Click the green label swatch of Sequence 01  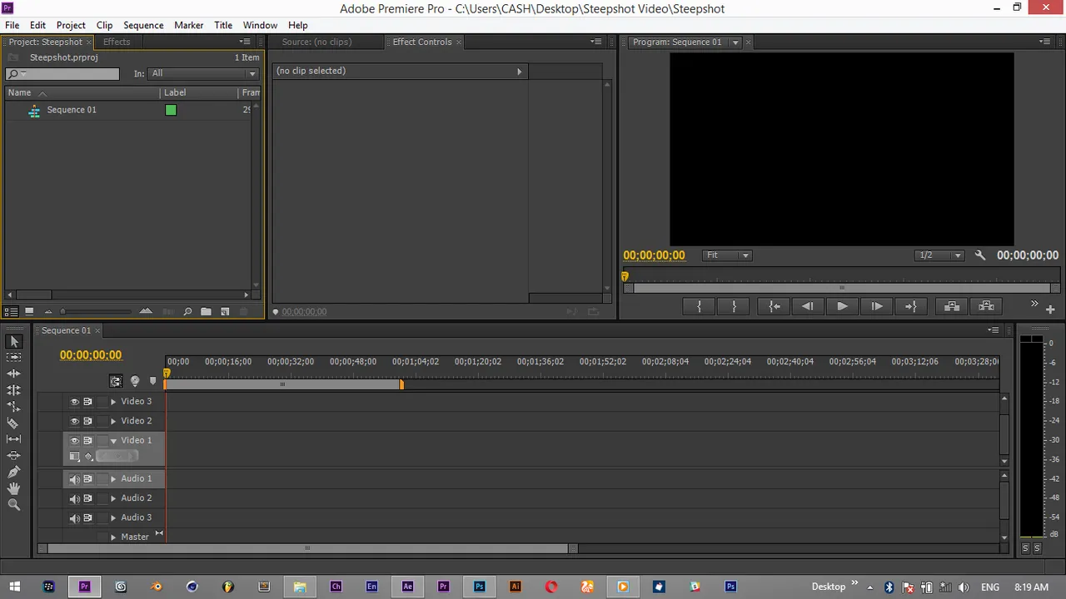tap(171, 110)
